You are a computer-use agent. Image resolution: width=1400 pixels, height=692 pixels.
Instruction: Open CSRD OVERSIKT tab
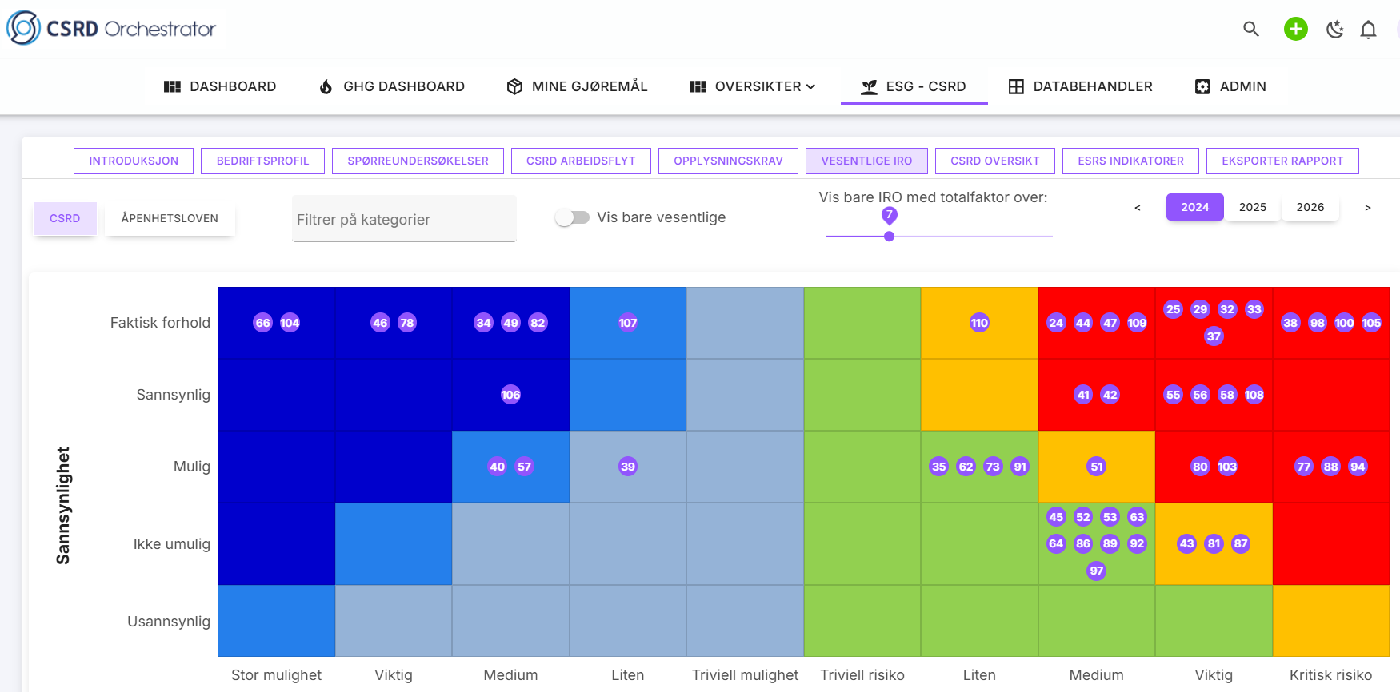tap(995, 161)
